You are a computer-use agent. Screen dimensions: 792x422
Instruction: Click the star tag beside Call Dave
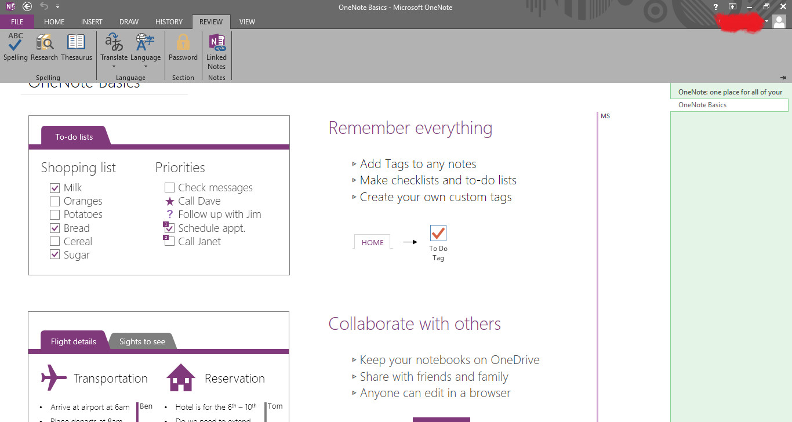tap(169, 201)
